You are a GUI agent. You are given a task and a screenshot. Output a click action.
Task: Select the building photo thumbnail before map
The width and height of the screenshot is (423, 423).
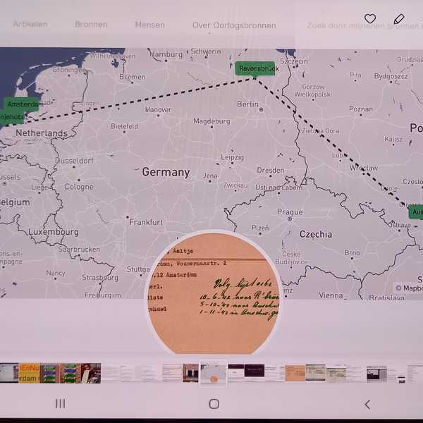tap(190, 373)
